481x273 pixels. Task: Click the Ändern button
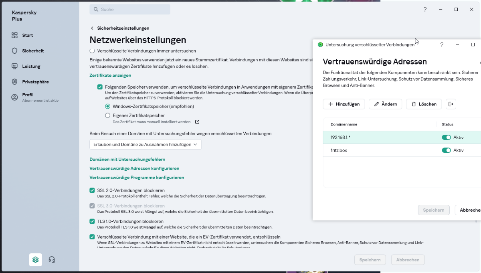(x=385, y=104)
